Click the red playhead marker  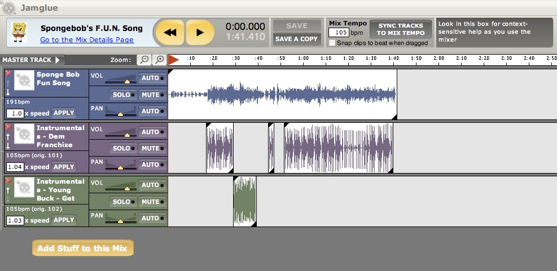point(173,60)
